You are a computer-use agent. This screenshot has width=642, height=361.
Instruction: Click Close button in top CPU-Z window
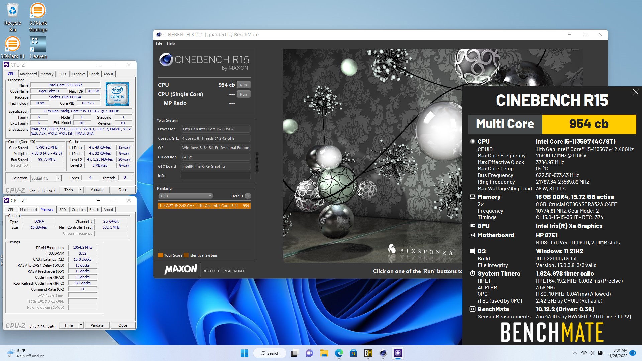click(123, 190)
